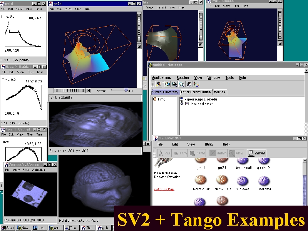Click the 'No selected icon.' text in SV2
The width and height of the screenshot is (308, 231).
coord(166,173)
